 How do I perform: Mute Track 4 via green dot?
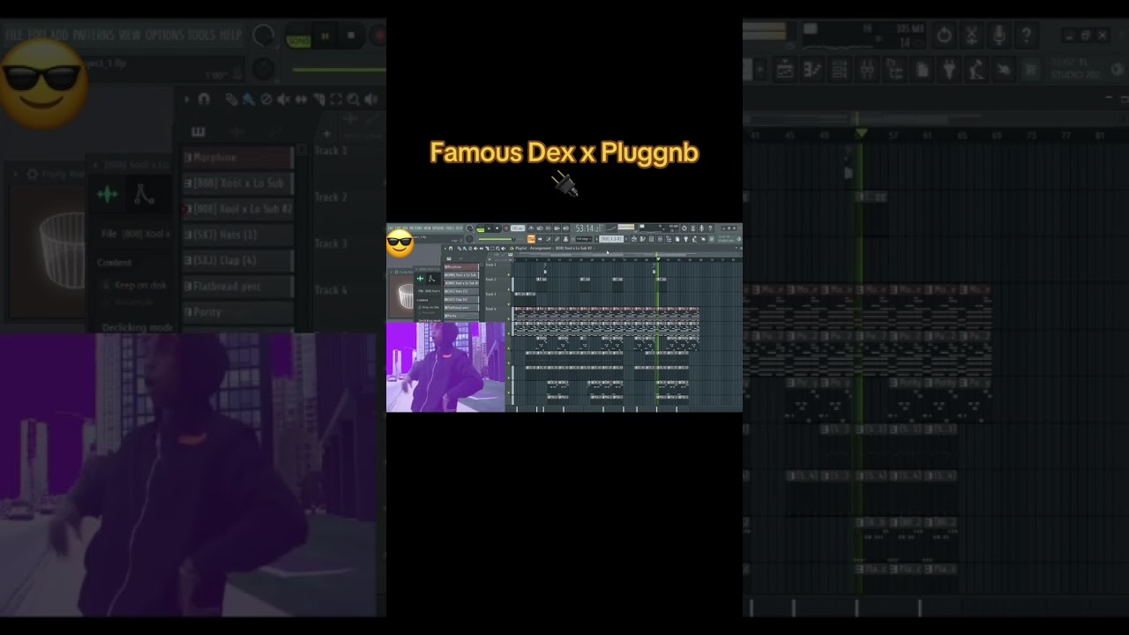tap(509, 319)
